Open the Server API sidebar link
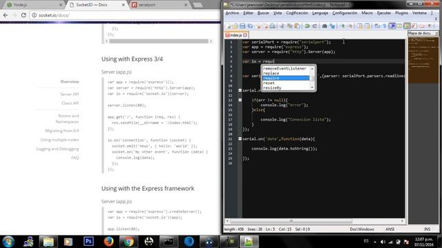 pyautogui.click(x=69, y=94)
